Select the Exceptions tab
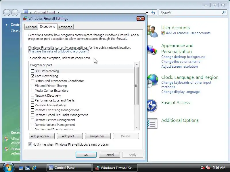 coord(47,26)
